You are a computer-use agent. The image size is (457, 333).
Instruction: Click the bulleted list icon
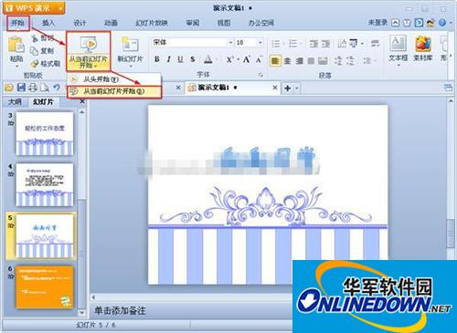[276, 44]
